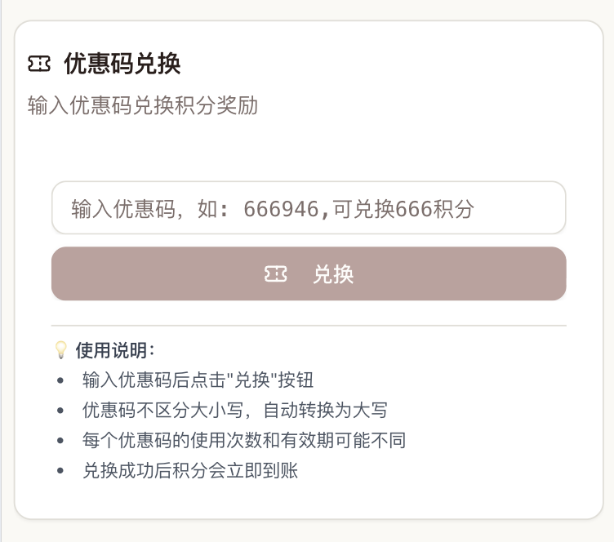Click the bullet point before 输入优惠码后点击
Image resolution: width=614 pixels, height=542 pixels.
pyautogui.click(x=60, y=380)
